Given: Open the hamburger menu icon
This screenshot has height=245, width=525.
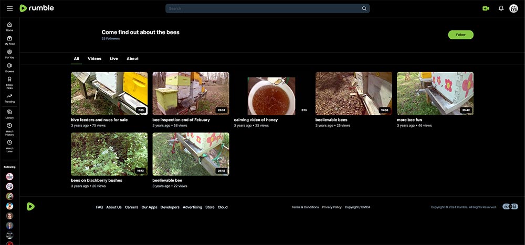Looking at the screenshot, I should tap(9, 8).
